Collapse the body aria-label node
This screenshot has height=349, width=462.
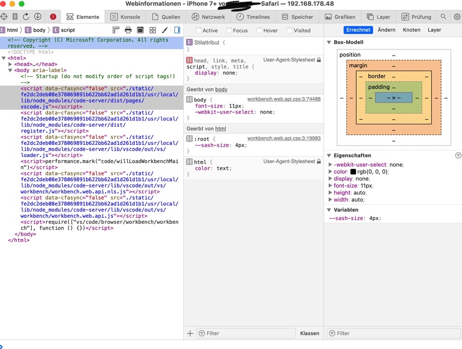pos(10,71)
